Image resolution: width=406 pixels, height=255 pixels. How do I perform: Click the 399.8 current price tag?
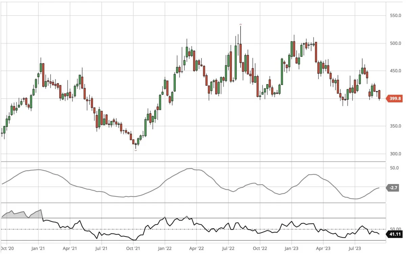(x=394, y=99)
